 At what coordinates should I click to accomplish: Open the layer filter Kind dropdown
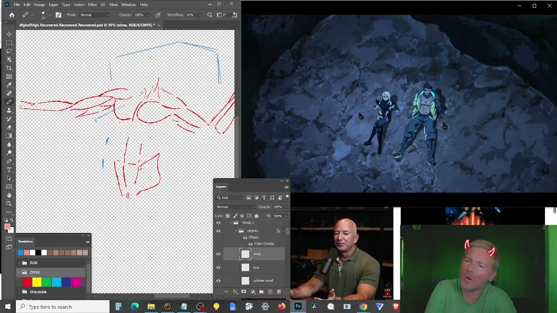click(x=229, y=198)
